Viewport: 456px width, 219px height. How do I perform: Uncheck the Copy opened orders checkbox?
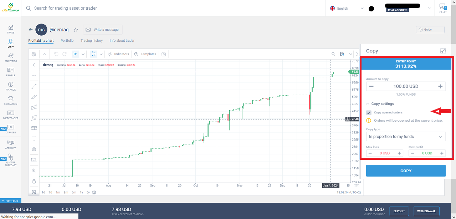coord(369,113)
